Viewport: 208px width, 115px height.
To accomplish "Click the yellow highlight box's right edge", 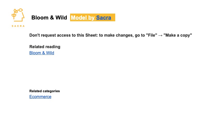I will pos(114,17).
